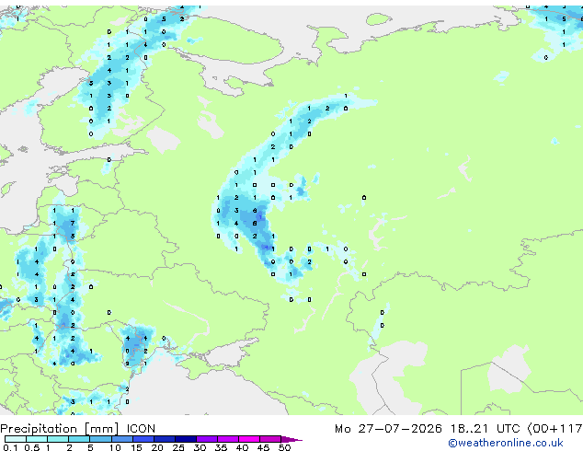Click the legend label "0.5"

point(32,447)
